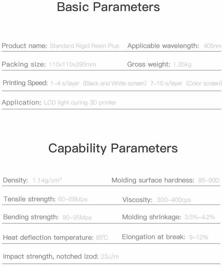
Task: Select the Elongation at break 9-12% value
Action: (x=198, y=237)
